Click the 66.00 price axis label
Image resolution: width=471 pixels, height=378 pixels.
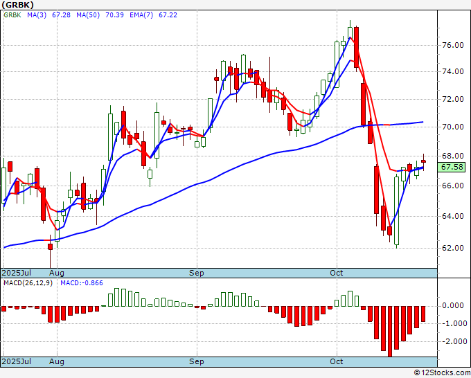coord(453,186)
